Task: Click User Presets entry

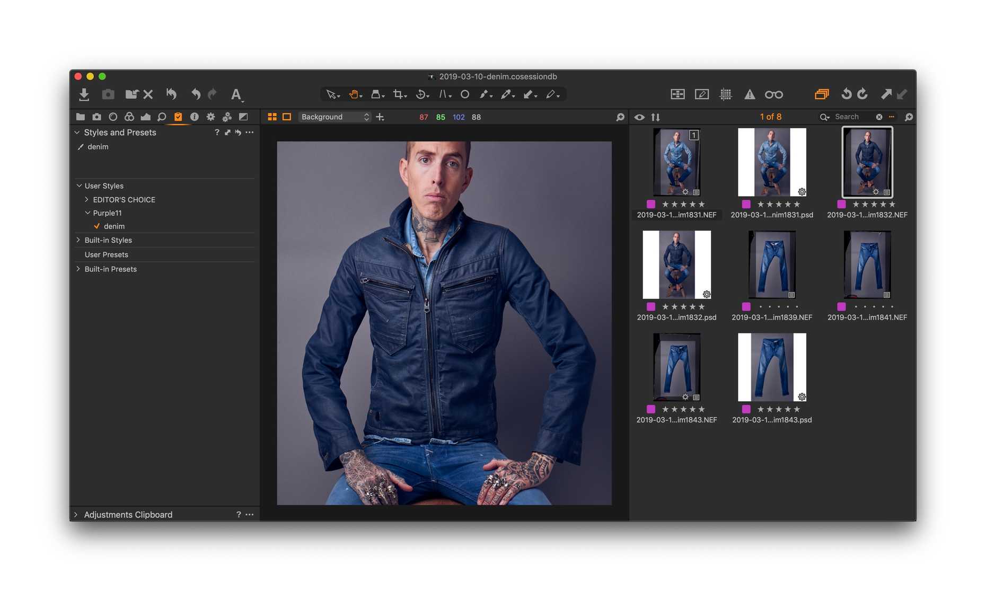Action: [x=106, y=255]
